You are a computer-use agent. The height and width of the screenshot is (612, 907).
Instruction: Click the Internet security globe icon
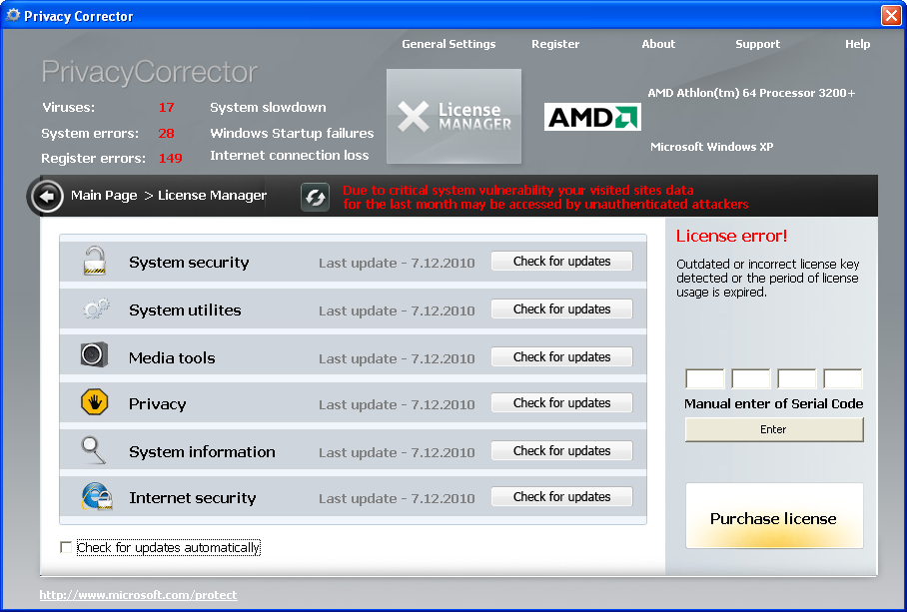97,496
